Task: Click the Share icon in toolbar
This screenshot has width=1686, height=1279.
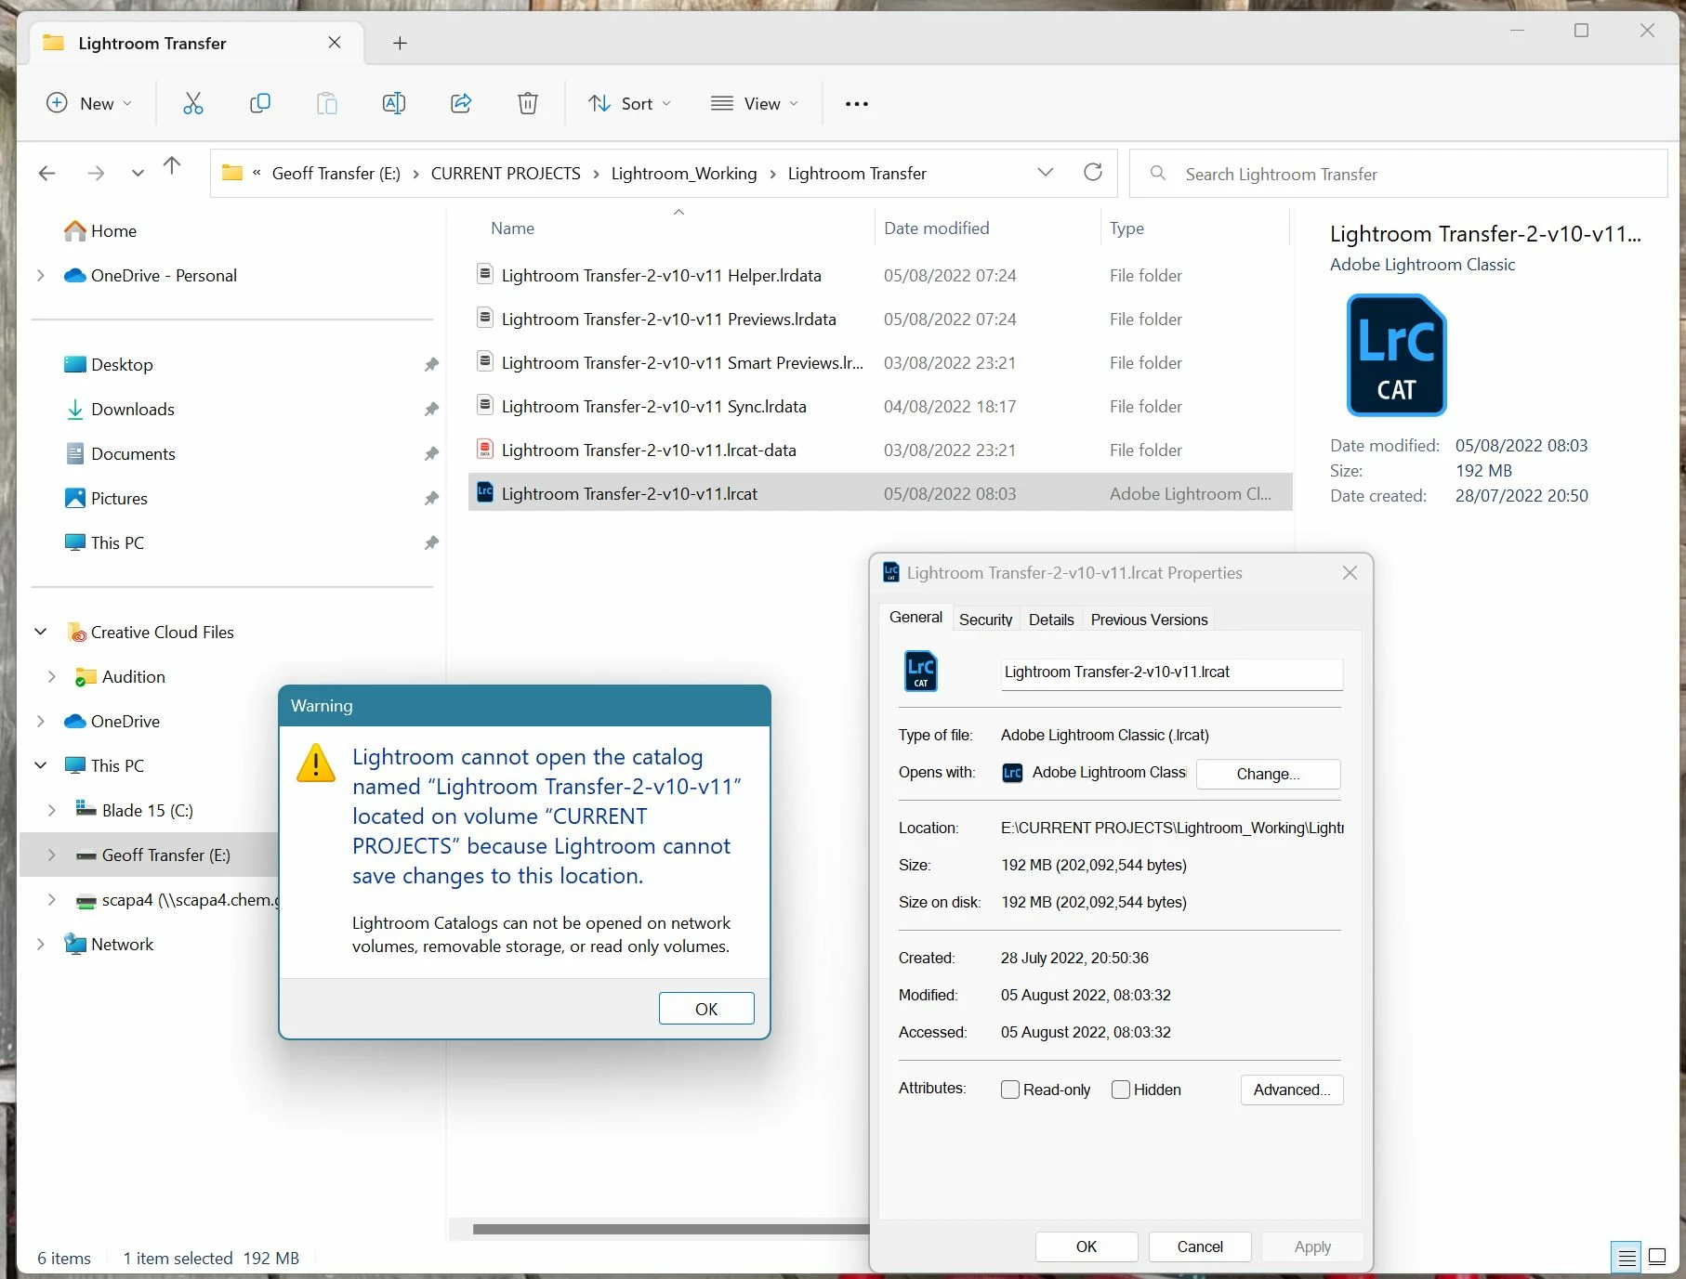Action: (x=461, y=103)
